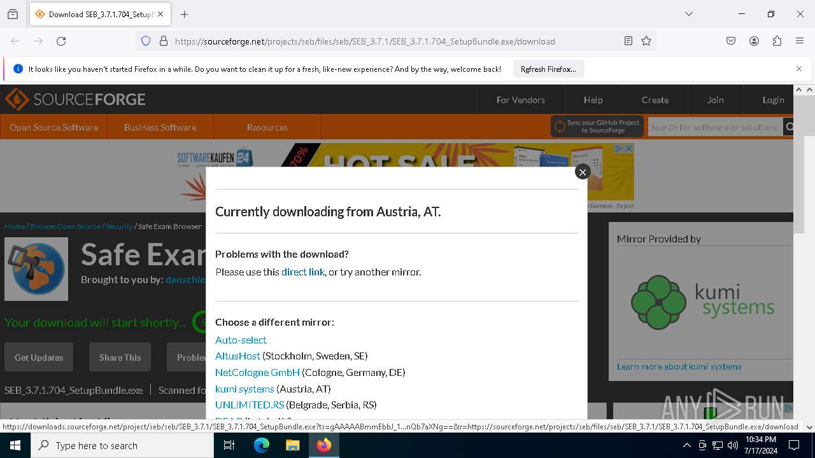Open Join link in header
The width and height of the screenshot is (815, 458).
[x=715, y=100]
